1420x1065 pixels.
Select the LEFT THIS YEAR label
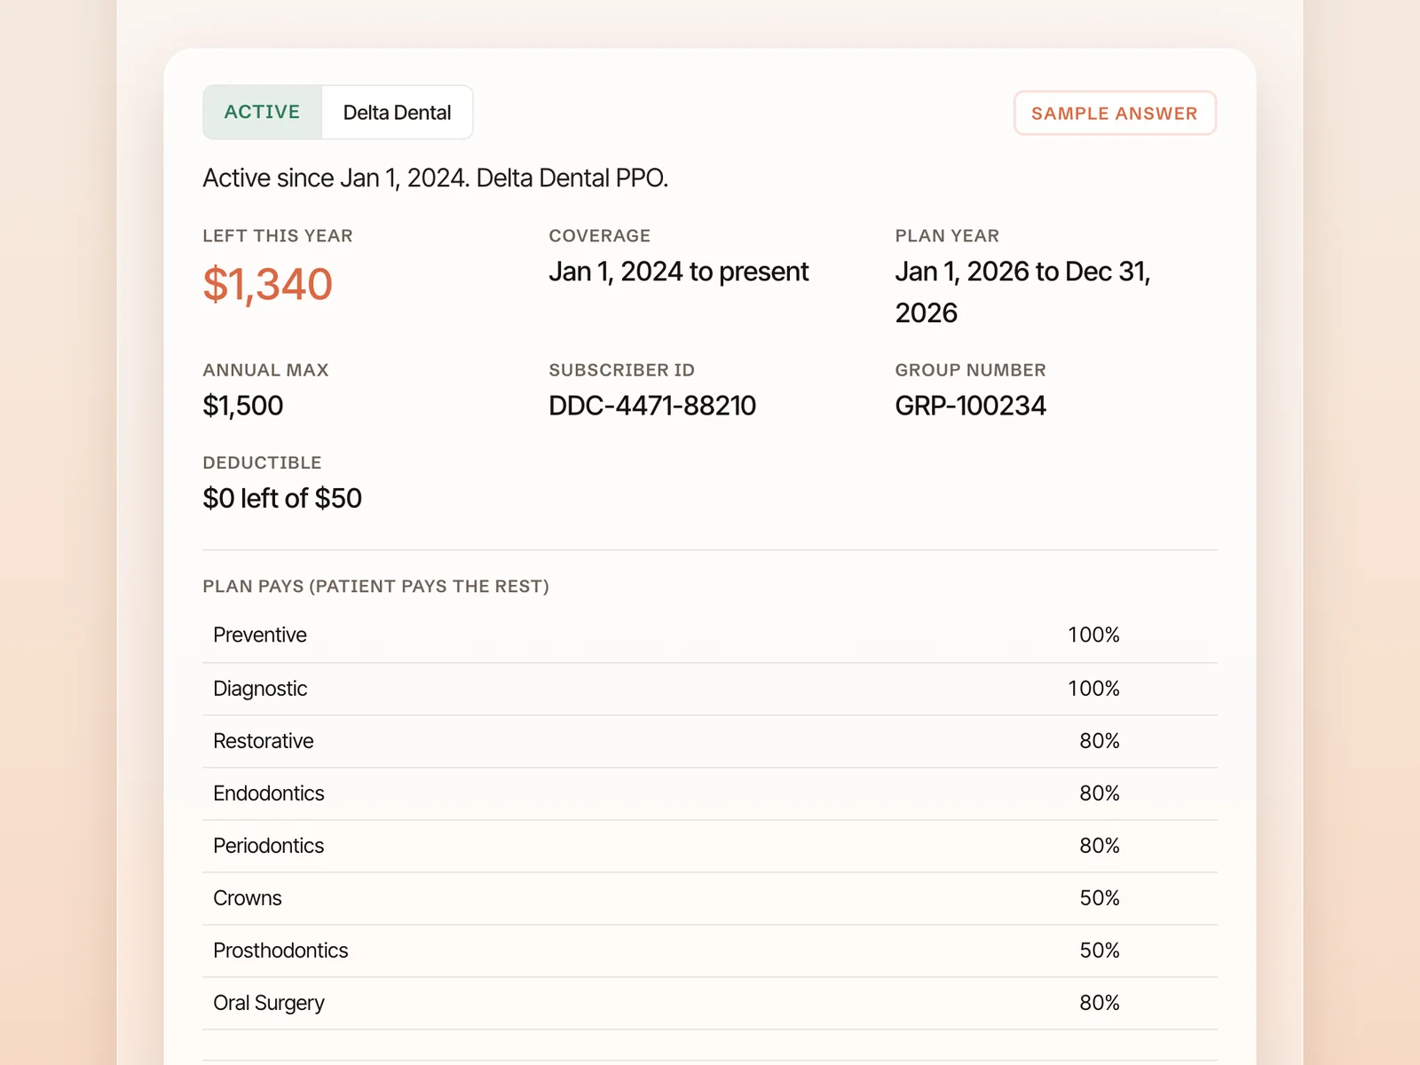[x=278, y=236]
